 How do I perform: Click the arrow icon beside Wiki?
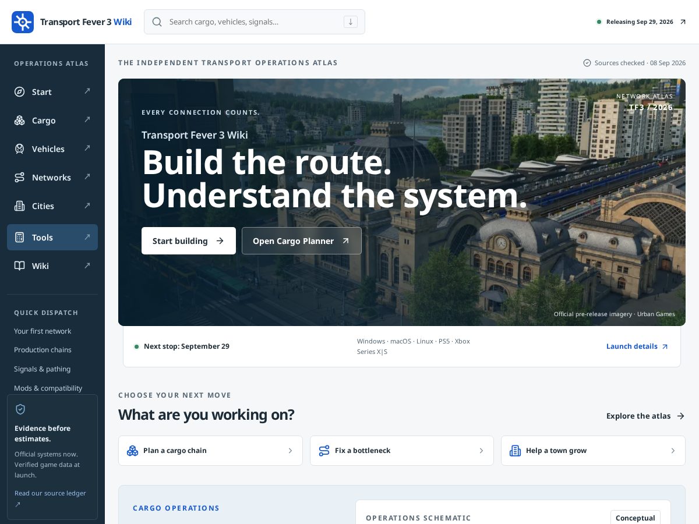click(87, 265)
